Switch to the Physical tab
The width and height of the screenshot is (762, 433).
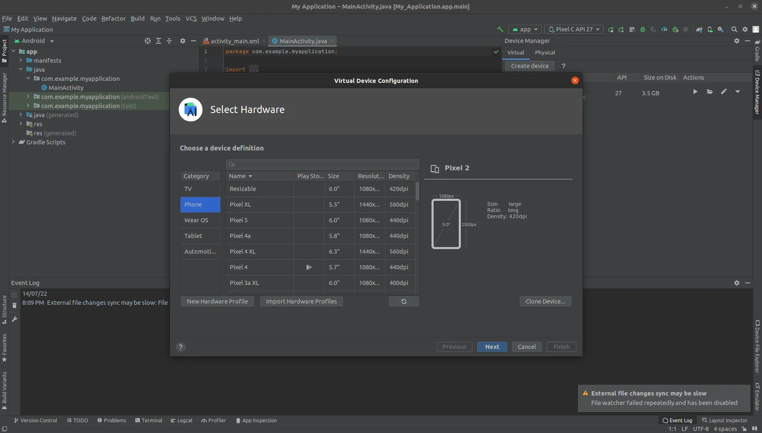coord(545,53)
